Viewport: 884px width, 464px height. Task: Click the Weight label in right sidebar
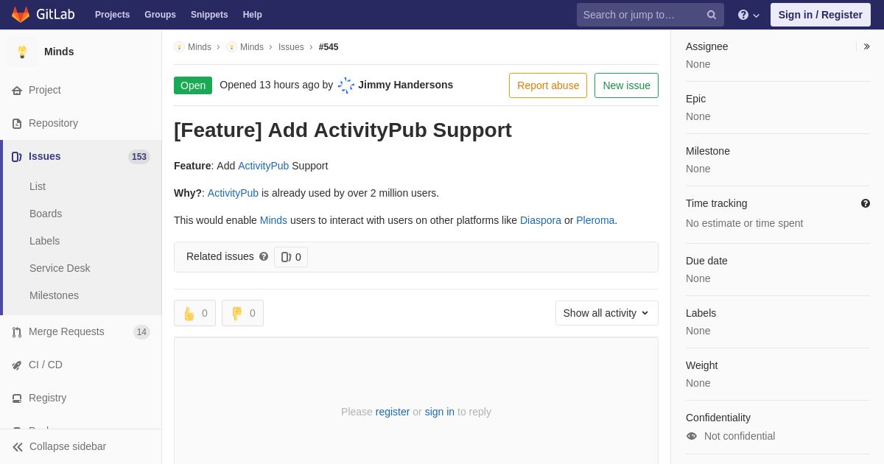click(701, 365)
